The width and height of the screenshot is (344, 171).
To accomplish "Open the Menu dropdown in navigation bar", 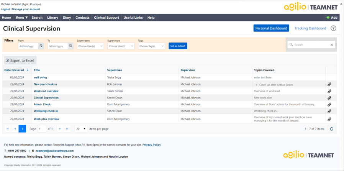I will pos(21,18).
